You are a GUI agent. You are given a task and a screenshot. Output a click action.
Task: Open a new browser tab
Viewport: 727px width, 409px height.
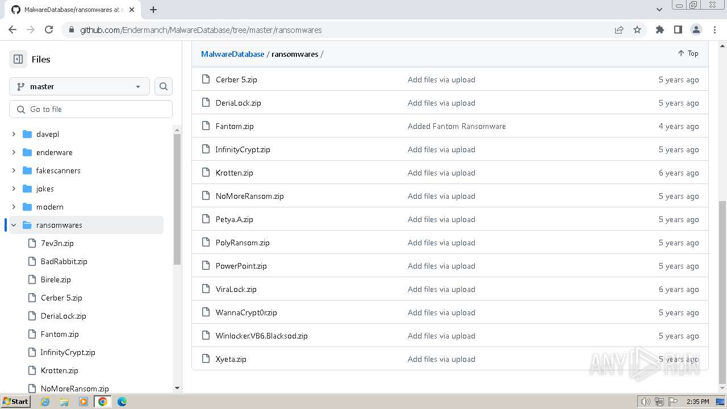[153, 10]
